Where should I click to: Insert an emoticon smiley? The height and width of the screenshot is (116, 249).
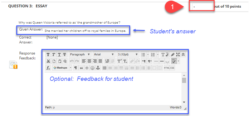pos(92,68)
